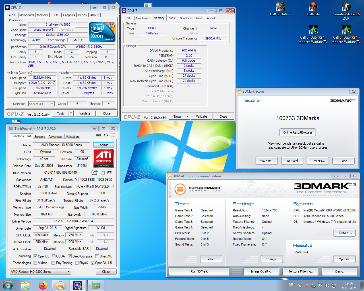Screen dimensions: 364x291
Task: Open the GPU-Z hamburger menu
Action: point(113,135)
